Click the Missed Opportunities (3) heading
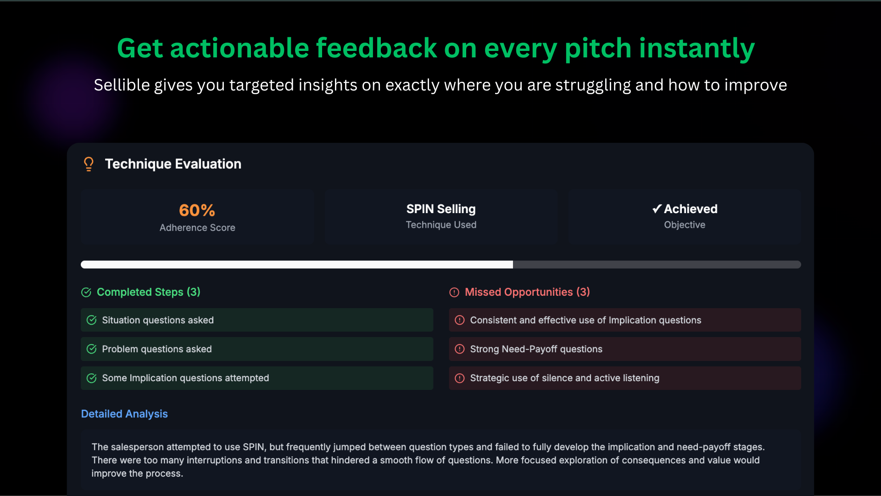 click(527, 292)
